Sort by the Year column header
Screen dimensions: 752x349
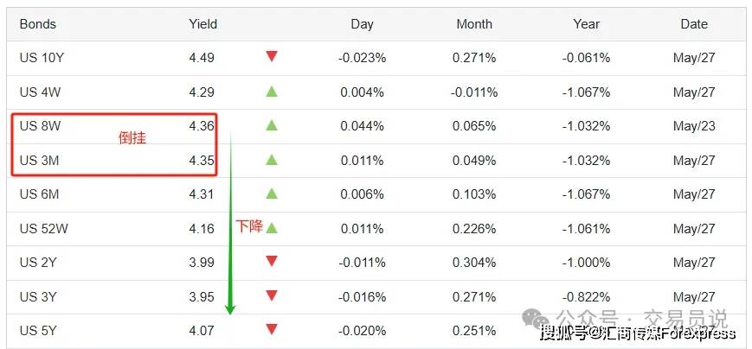(587, 24)
